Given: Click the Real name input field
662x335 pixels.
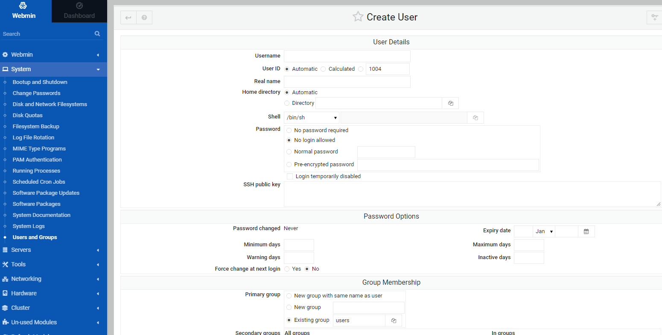Looking at the screenshot, I should pyautogui.click(x=347, y=82).
